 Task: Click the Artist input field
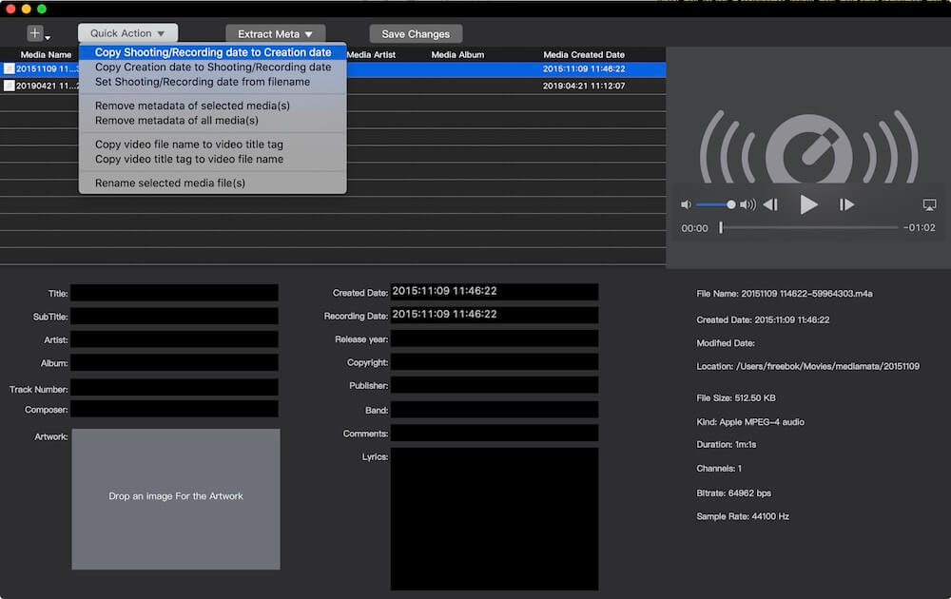coord(175,339)
